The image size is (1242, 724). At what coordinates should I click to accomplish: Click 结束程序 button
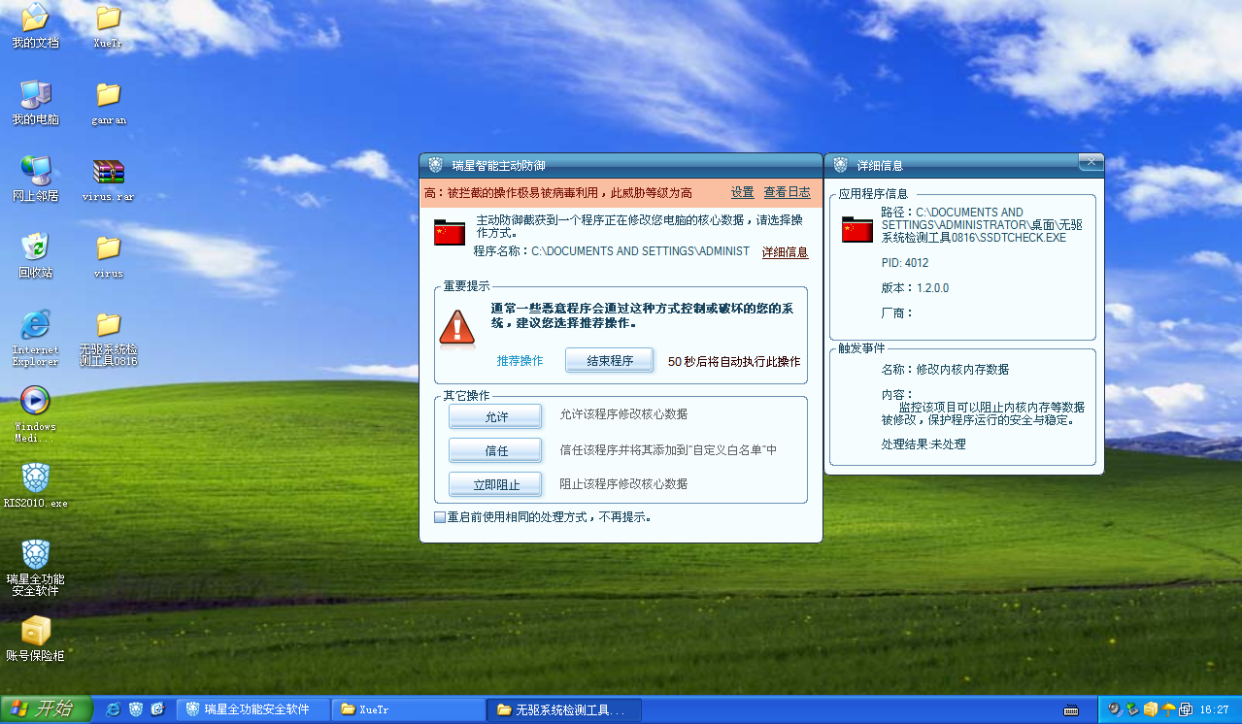(x=610, y=361)
